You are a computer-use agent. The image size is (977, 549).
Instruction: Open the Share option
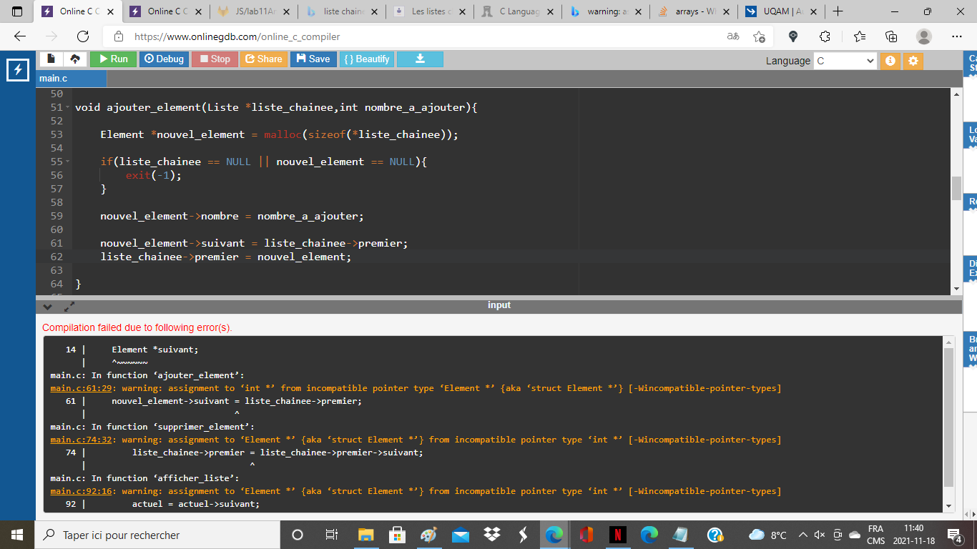point(264,59)
